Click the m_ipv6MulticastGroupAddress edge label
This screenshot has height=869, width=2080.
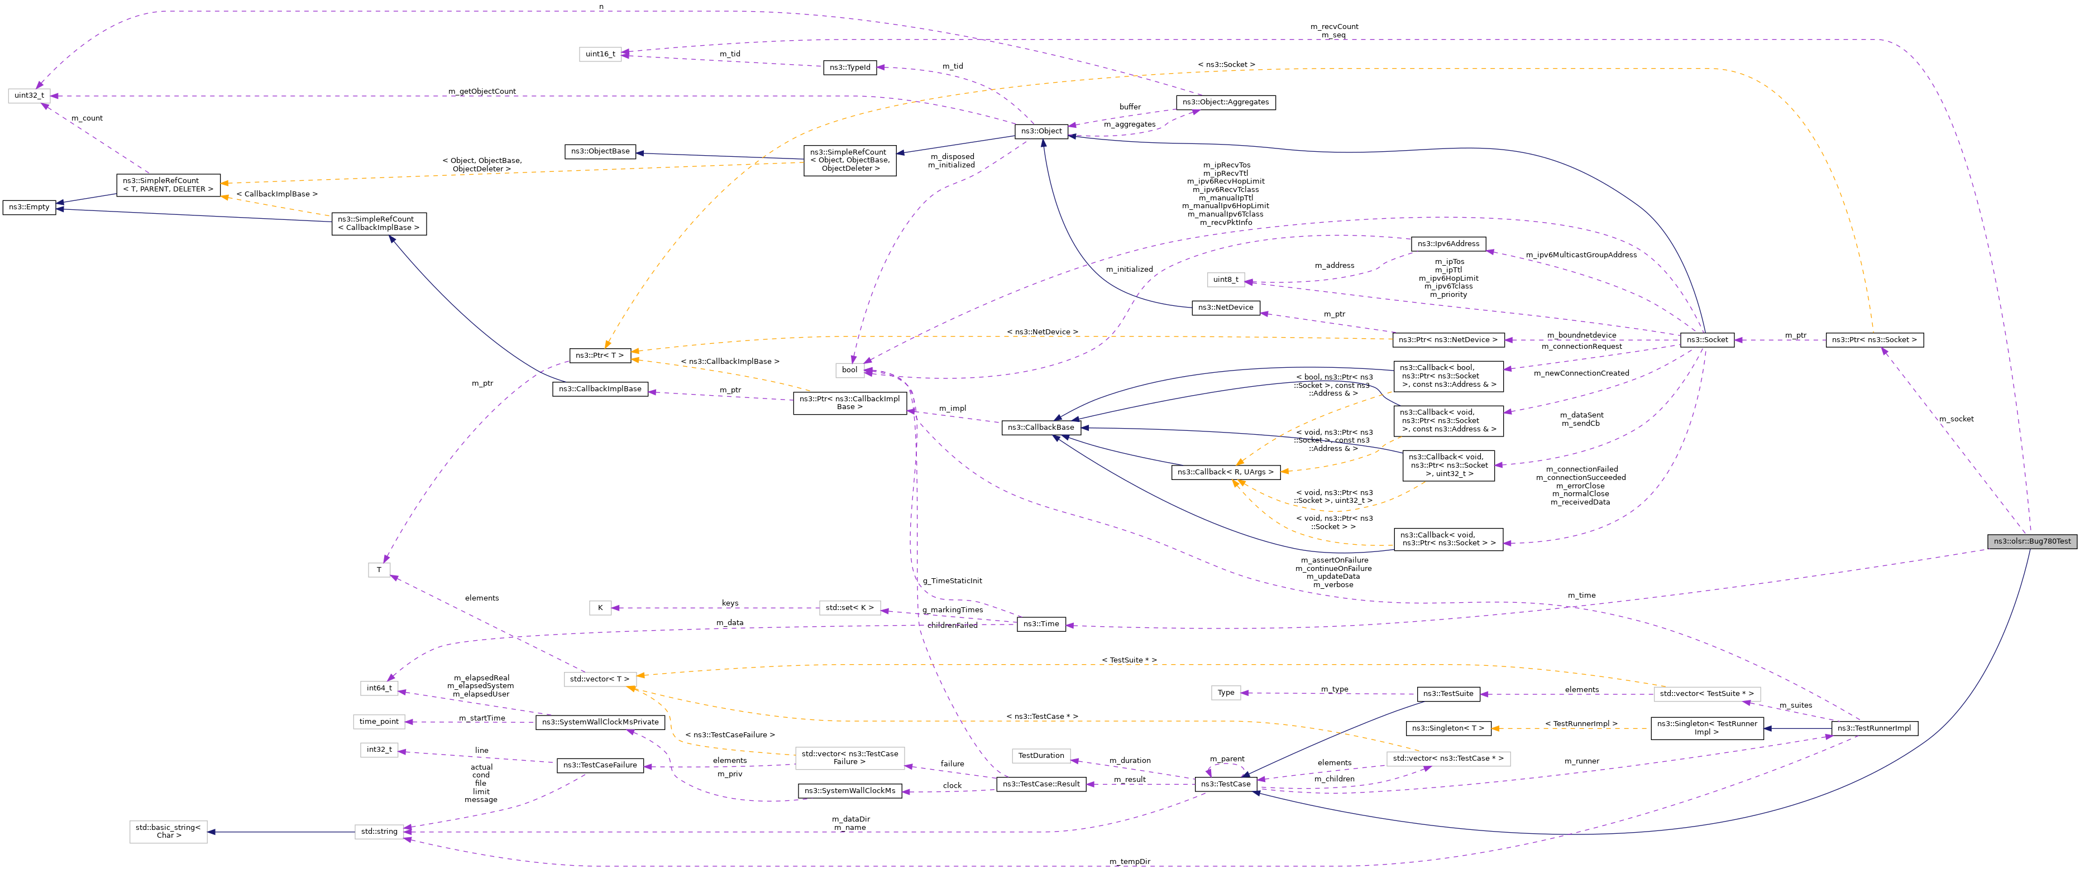tap(1581, 255)
